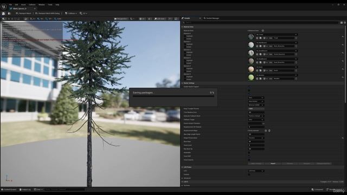Browse to Element 3 material asset
The image size is (347, 195).
(261, 62)
